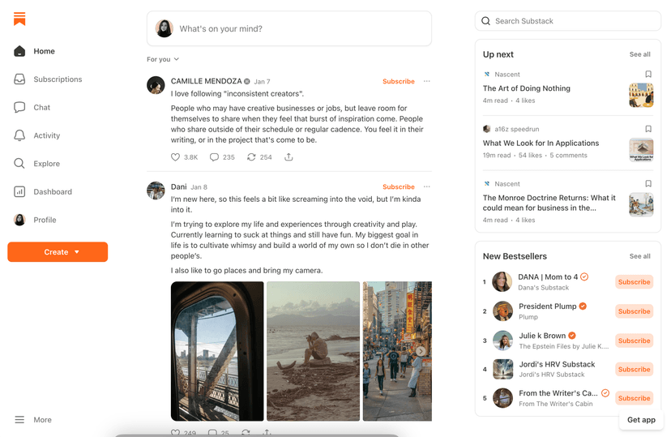Open the Chat bubble icon
Image resolution: width=671 pixels, height=437 pixels.
pos(19,108)
